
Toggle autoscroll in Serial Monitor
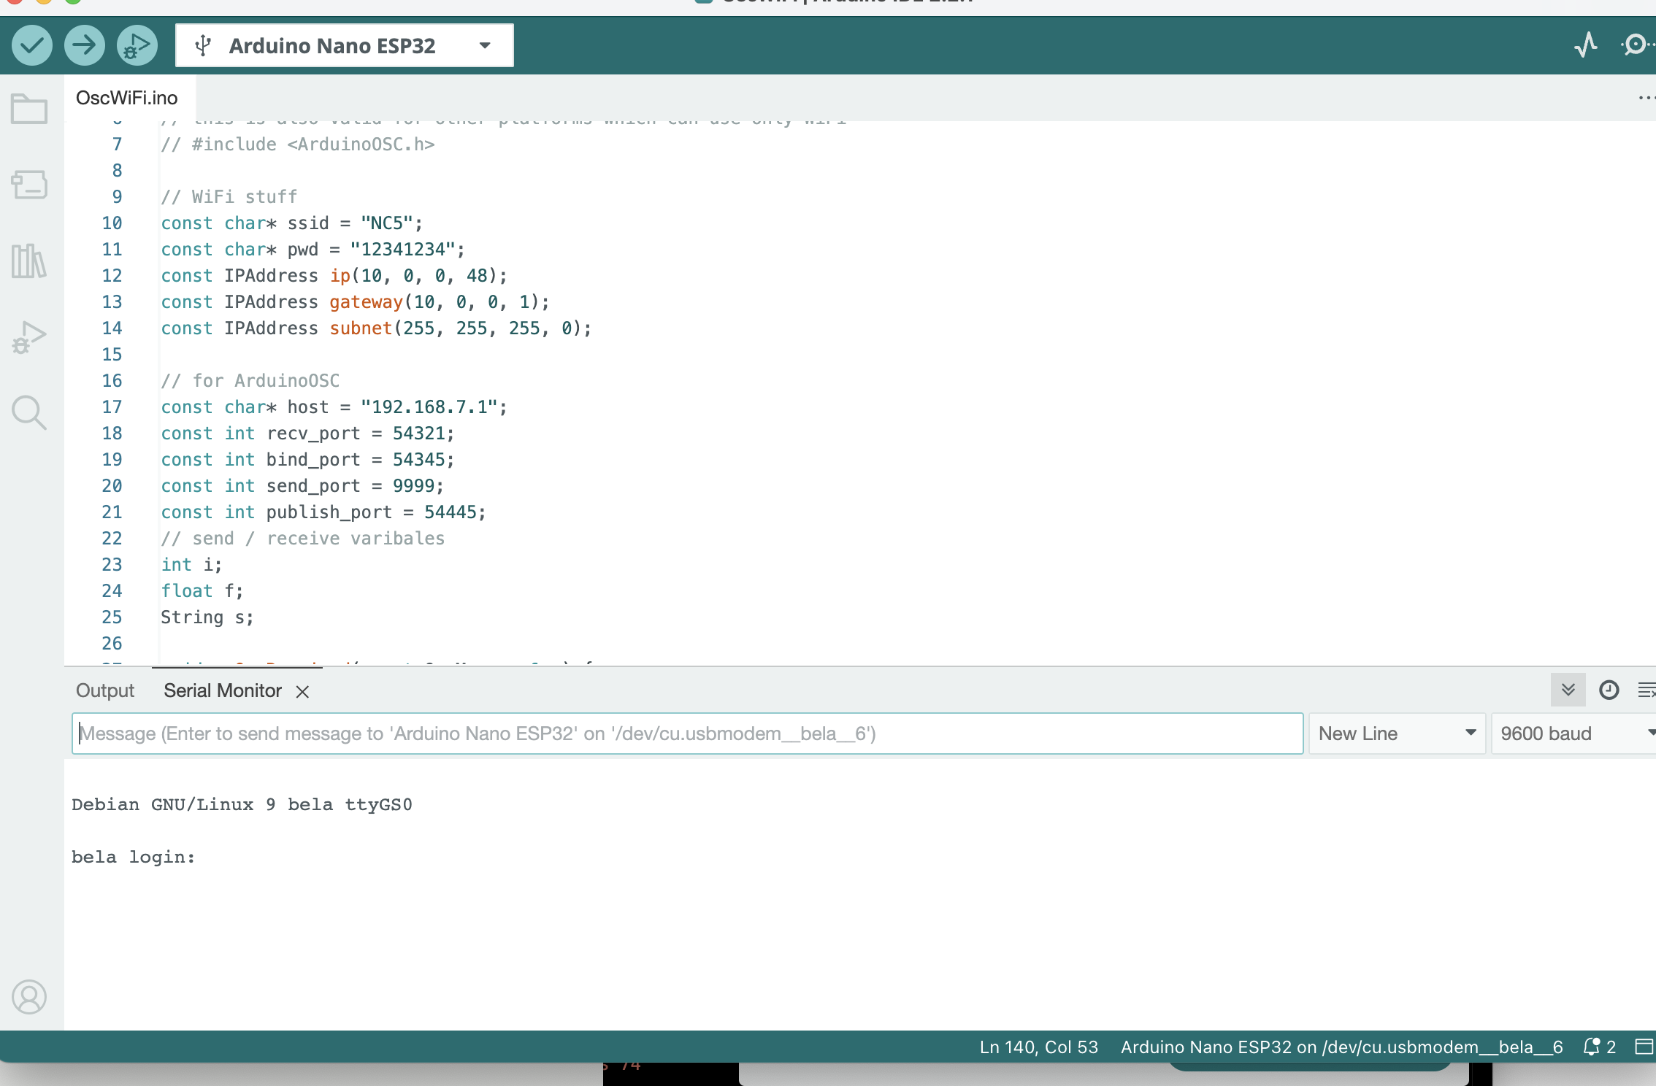point(1567,690)
